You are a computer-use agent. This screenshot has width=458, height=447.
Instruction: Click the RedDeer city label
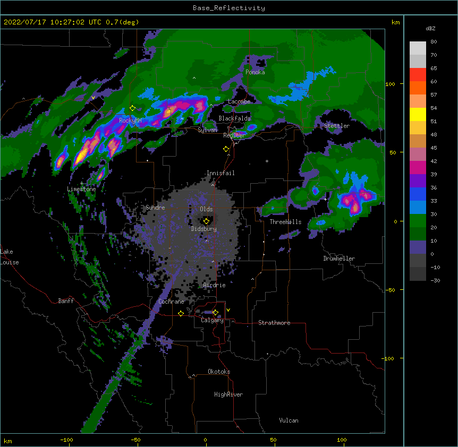coord(234,135)
